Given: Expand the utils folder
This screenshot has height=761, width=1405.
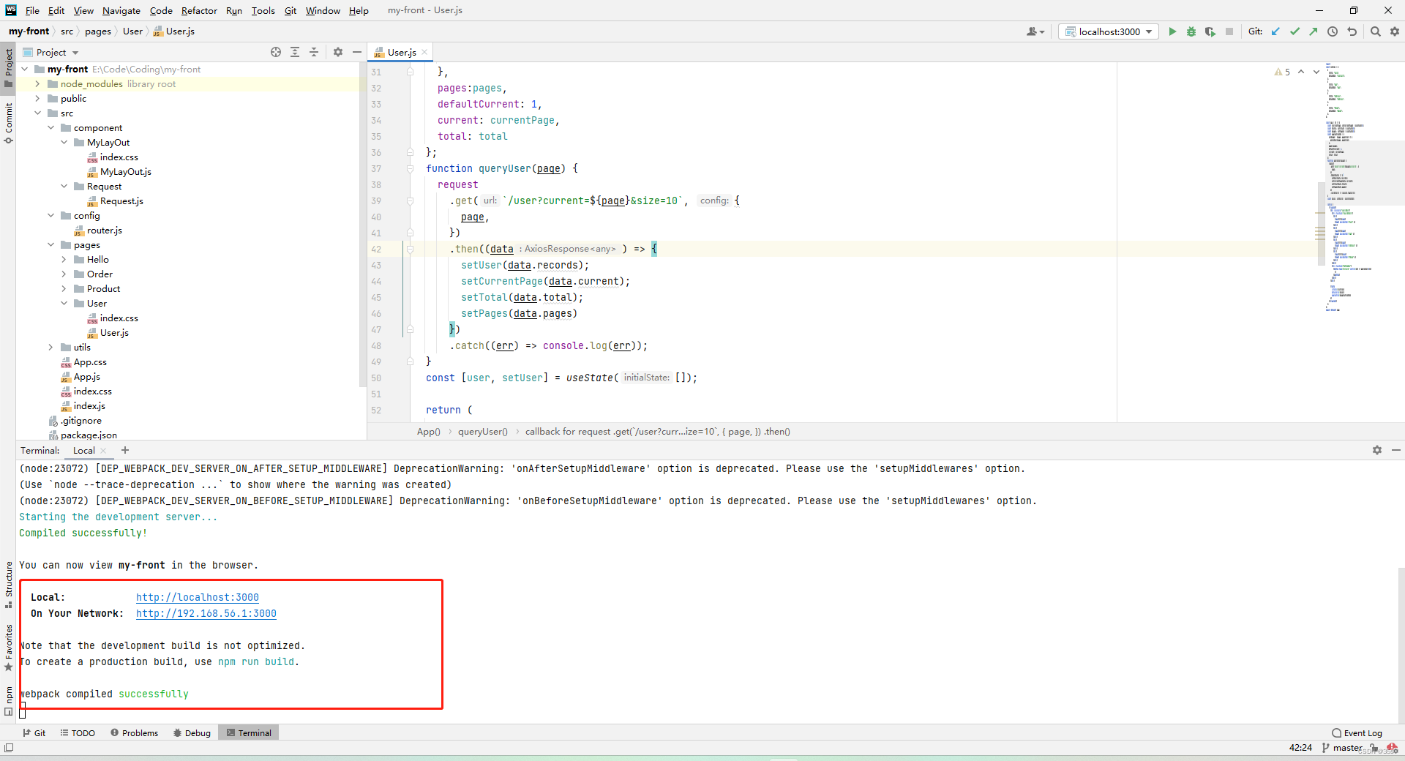Looking at the screenshot, I should click(x=50, y=348).
